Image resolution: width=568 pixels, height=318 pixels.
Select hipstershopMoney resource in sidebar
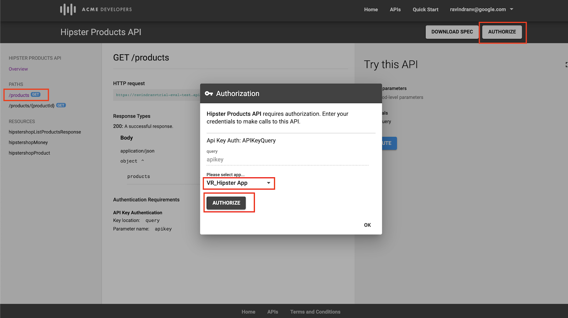point(28,143)
